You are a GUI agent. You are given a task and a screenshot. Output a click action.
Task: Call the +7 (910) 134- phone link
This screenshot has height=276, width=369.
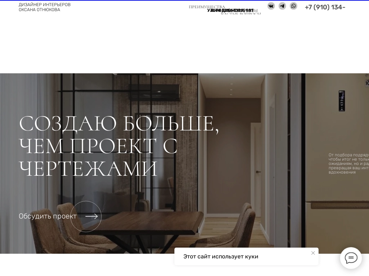(x=325, y=7)
